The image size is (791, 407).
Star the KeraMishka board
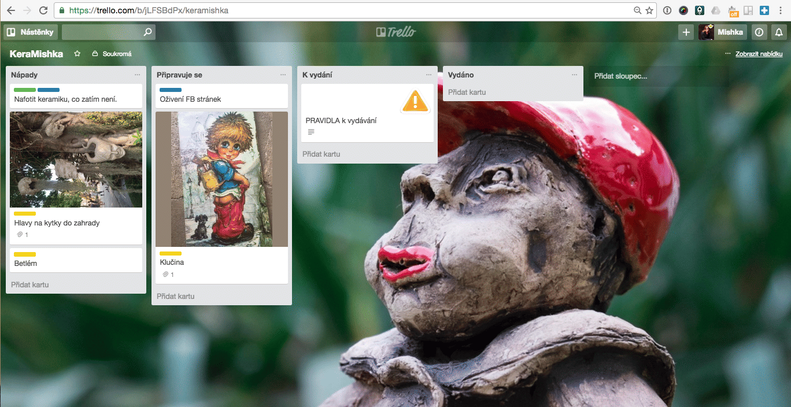tap(77, 54)
